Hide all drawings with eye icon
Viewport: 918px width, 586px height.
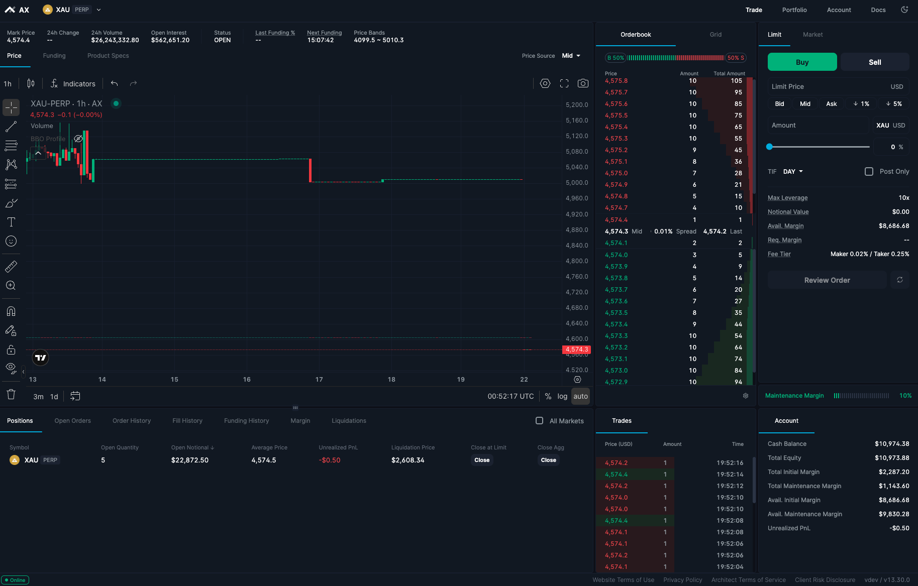coord(11,369)
